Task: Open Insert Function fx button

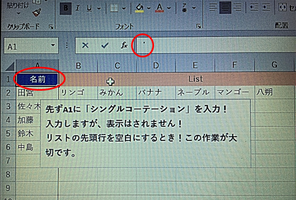Action: pyautogui.click(x=124, y=45)
